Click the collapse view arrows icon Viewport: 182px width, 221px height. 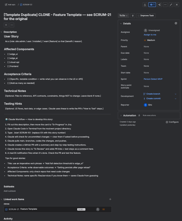click(x=171, y=5)
